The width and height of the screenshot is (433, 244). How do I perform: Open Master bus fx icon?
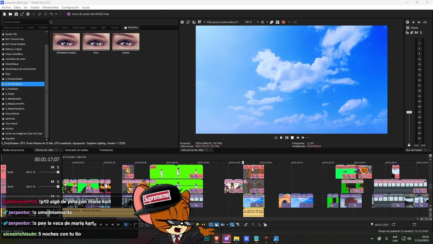click(407, 33)
